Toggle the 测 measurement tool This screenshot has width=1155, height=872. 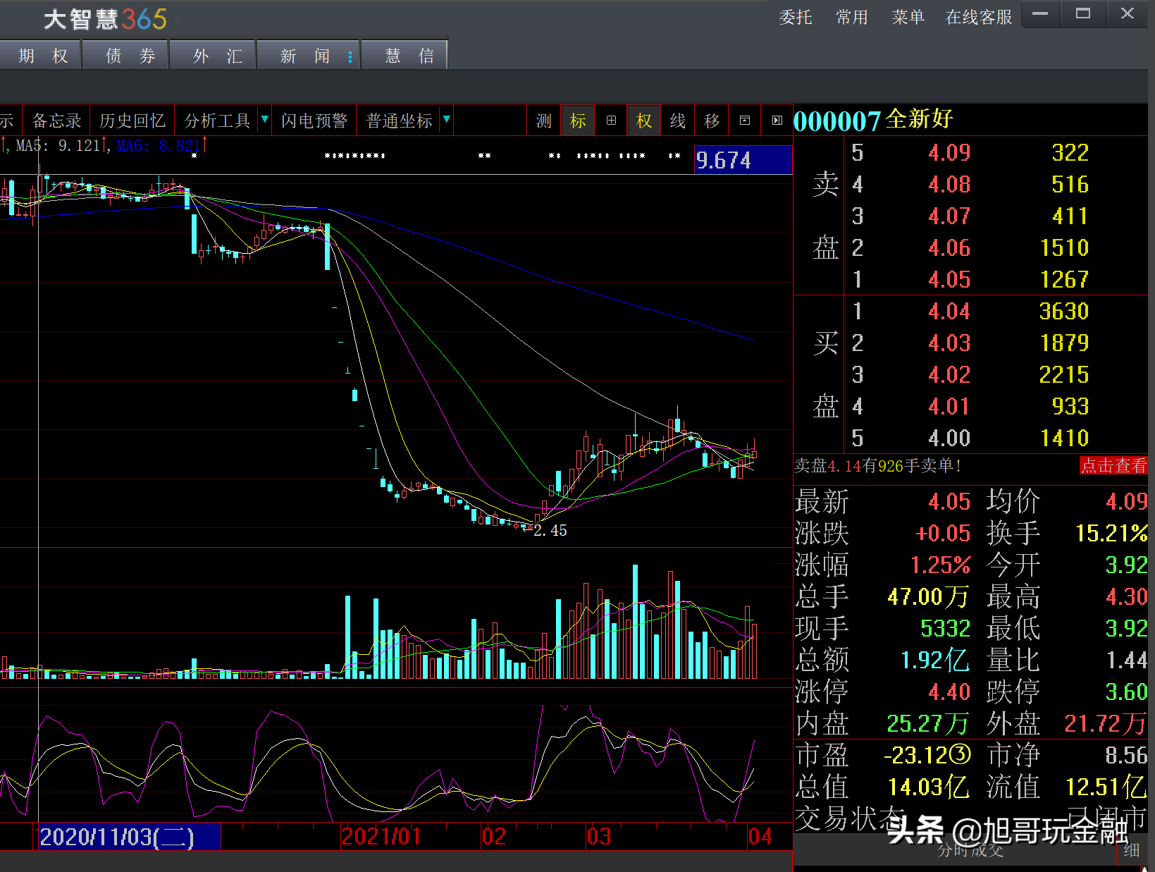point(543,121)
